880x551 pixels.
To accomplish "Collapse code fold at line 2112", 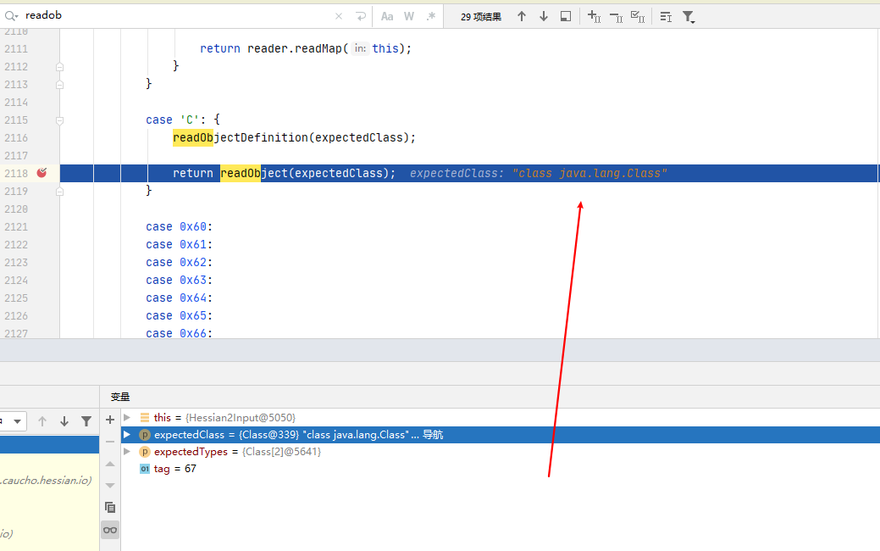I will [59, 67].
